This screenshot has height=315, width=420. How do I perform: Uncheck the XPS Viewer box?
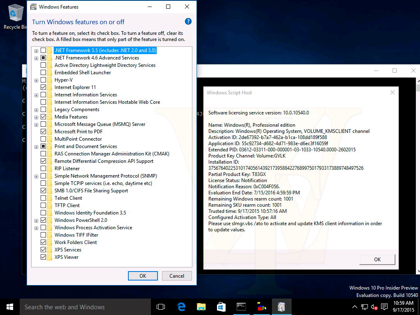click(x=43, y=257)
